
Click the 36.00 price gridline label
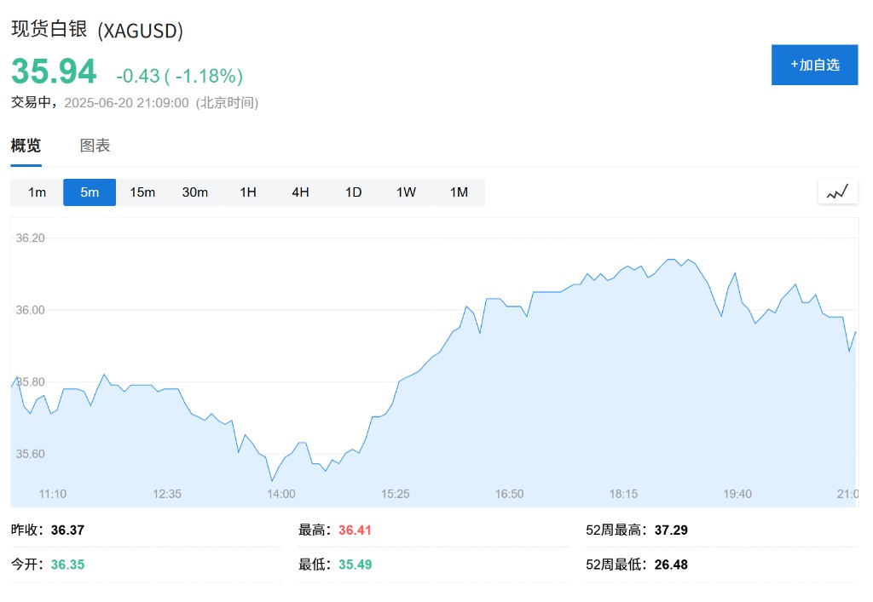click(x=30, y=310)
